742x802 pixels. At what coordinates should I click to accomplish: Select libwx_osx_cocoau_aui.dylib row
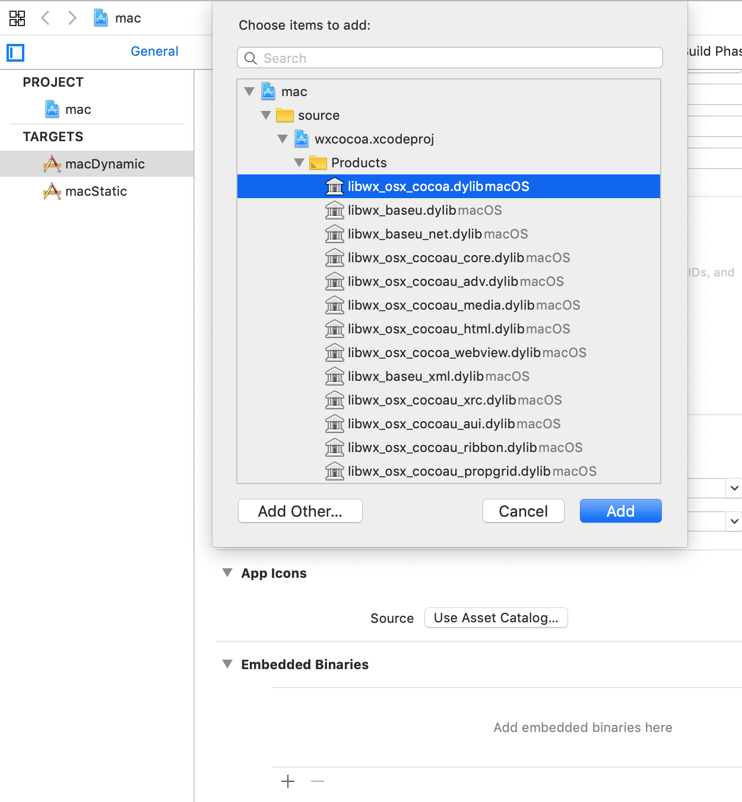(x=449, y=424)
